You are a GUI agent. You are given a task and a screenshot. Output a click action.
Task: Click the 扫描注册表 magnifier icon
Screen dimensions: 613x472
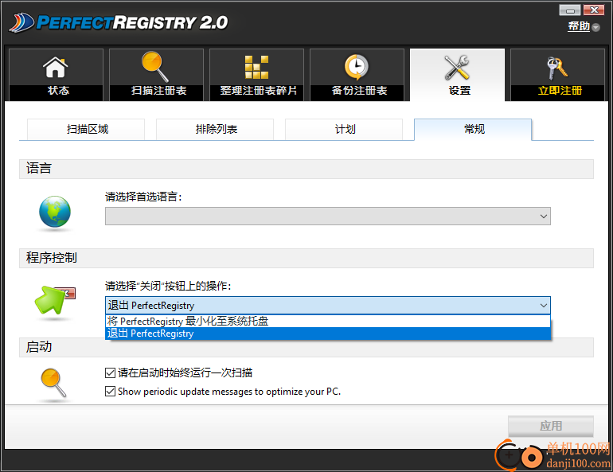click(x=155, y=67)
